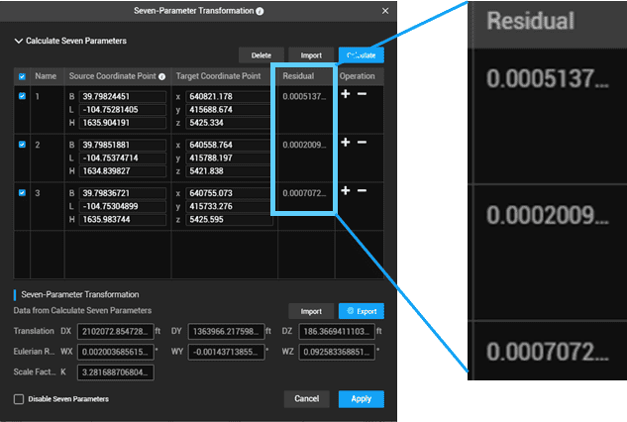Uncheck the checkbox for point 1
The width and height of the screenshot is (627, 422).
23,95
